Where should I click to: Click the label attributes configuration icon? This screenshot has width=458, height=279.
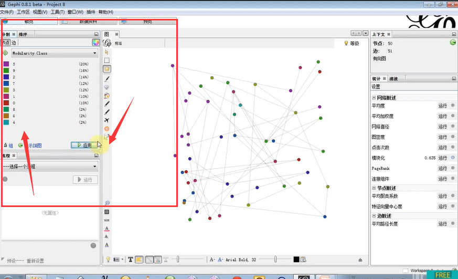coord(303,260)
